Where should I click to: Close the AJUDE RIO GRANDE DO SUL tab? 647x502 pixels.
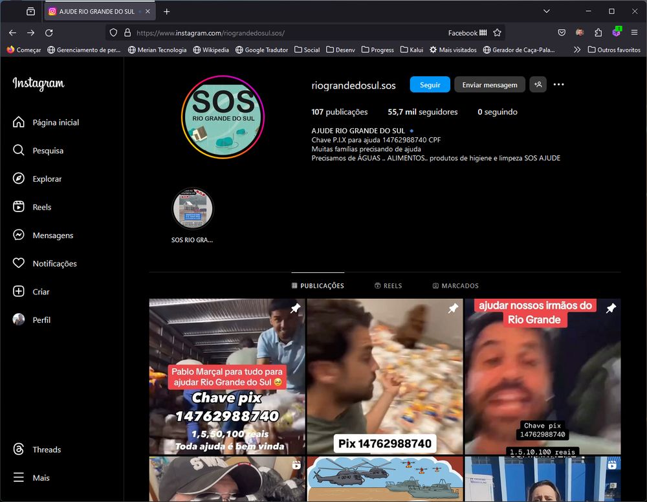pyautogui.click(x=148, y=12)
